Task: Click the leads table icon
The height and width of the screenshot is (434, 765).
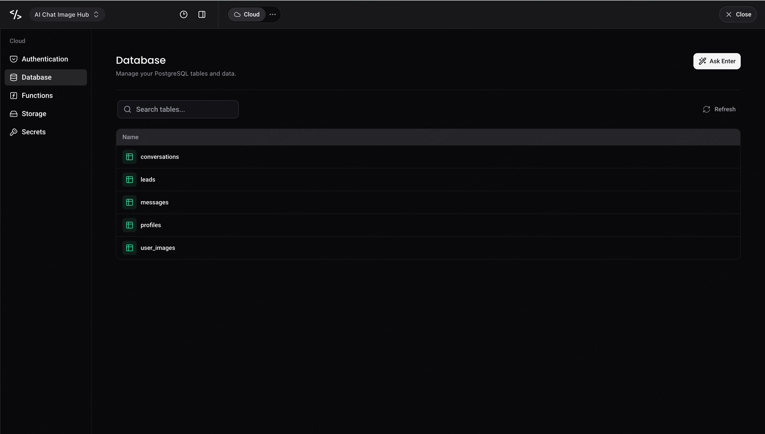Action: [129, 180]
